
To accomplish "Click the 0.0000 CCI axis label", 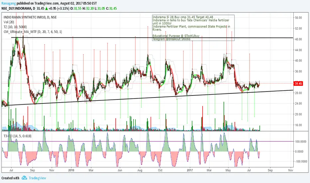I will (299, 151).
